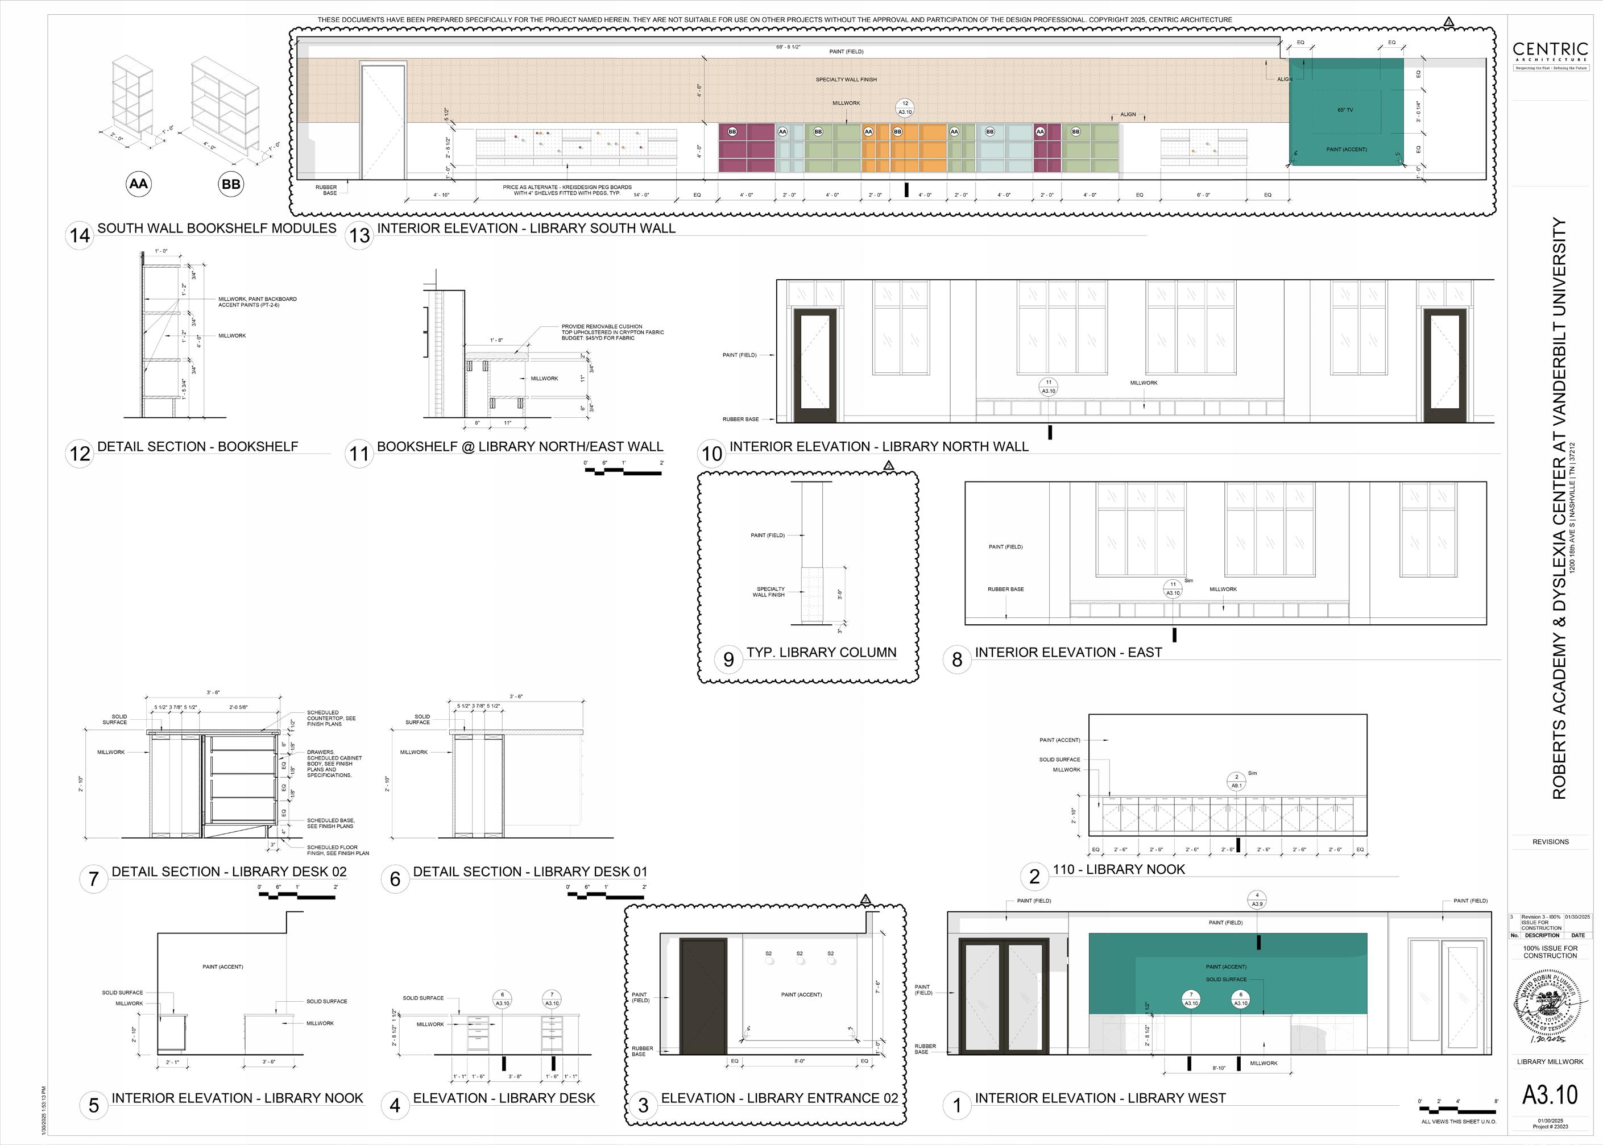Click the BB bookshelf module tag bubble
This screenshot has width=1603, height=1145.
[x=231, y=184]
